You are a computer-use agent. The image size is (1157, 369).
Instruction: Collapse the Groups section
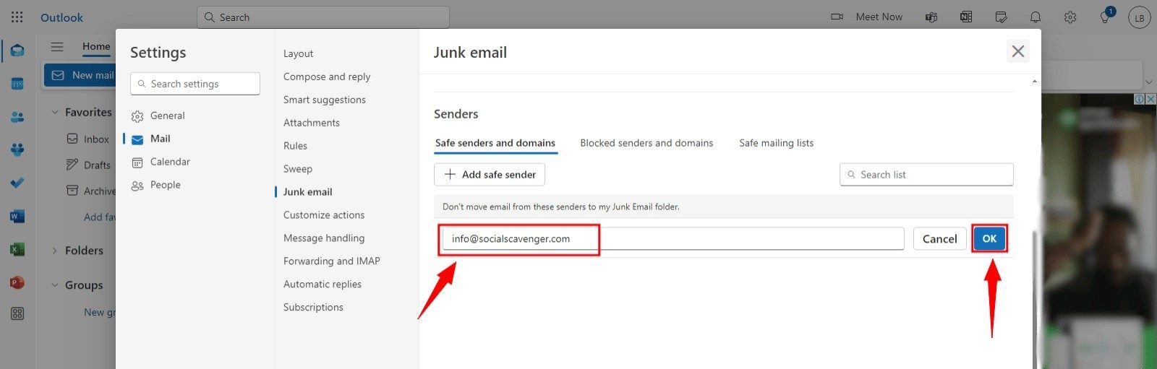(55, 285)
